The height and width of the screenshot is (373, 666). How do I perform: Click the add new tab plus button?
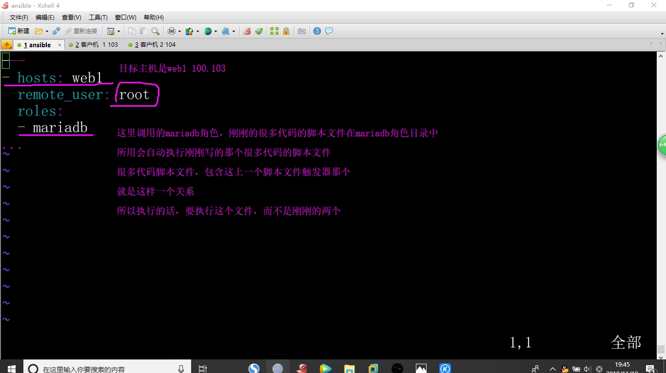7,45
